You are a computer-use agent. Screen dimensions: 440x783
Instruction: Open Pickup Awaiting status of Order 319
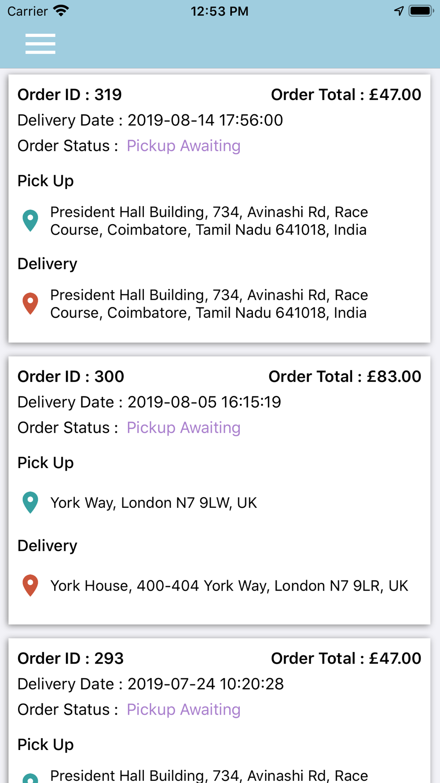pyautogui.click(x=183, y=146)
